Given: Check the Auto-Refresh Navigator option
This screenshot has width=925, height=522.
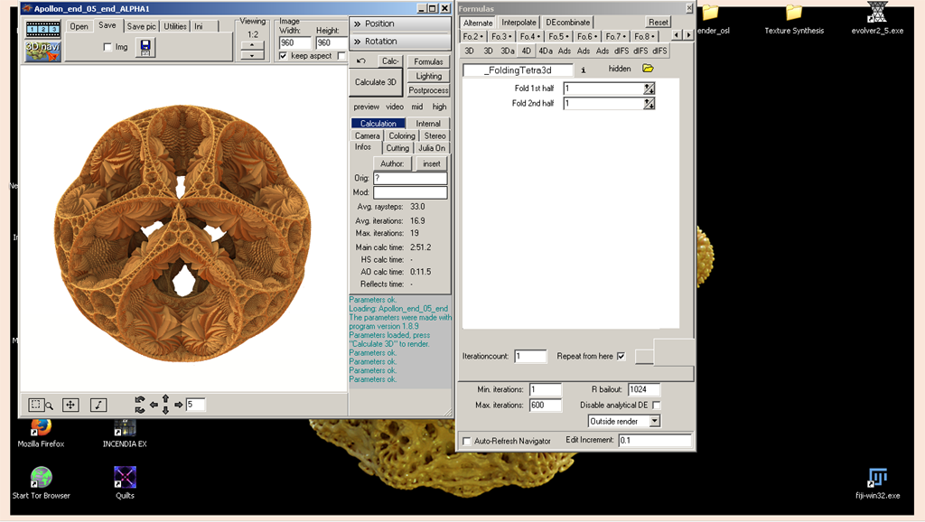Looking at the screenshot, I should point(467,441).
